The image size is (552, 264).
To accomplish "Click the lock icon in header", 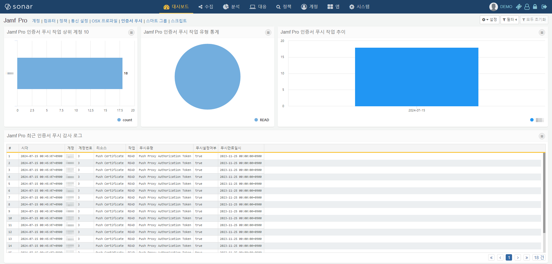I will point(535,7).
